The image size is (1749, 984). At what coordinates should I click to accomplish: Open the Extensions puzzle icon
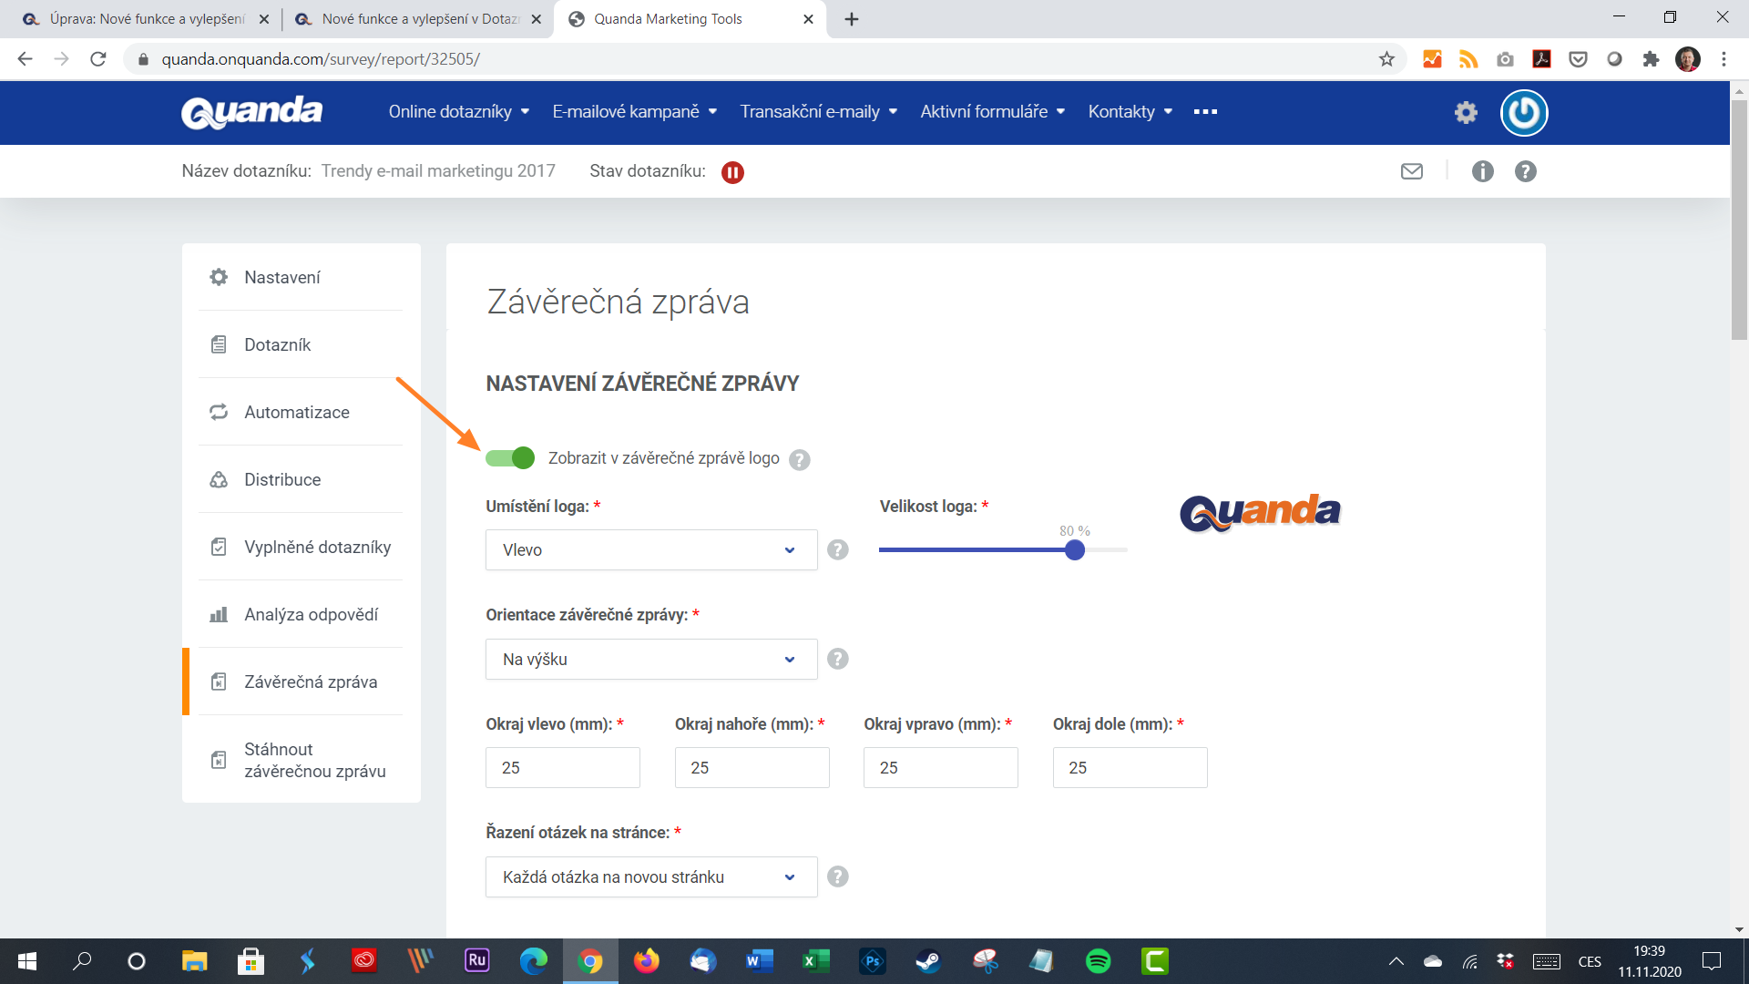click(x=1651, y=59)
